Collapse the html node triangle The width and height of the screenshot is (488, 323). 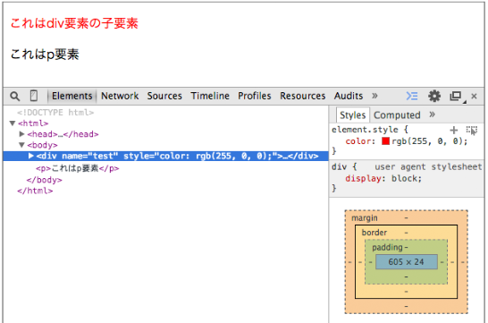pyautogui.click(x=13, y=123)
